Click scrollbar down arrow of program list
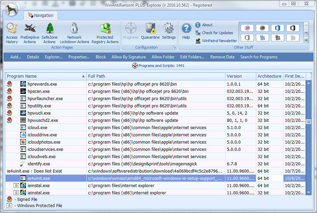Image resolution: width=317 pixels, height=213 pixels. click(x=308, y=192)
